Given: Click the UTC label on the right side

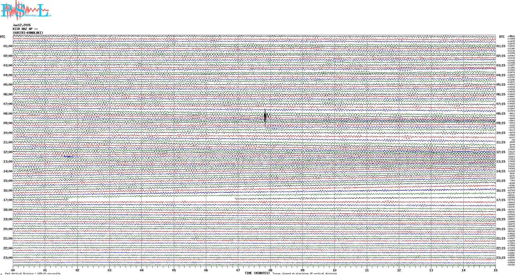Looking at the screenshot, I should tap(502, 37).
